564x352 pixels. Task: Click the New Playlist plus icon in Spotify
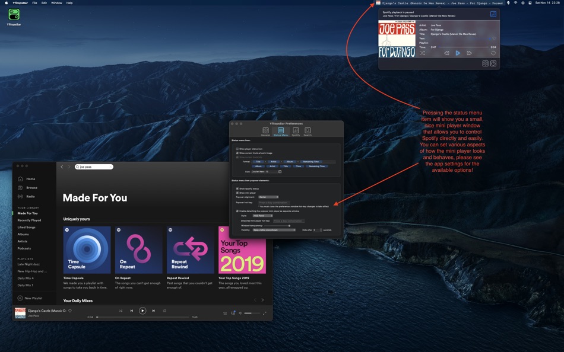coord(20,298)
